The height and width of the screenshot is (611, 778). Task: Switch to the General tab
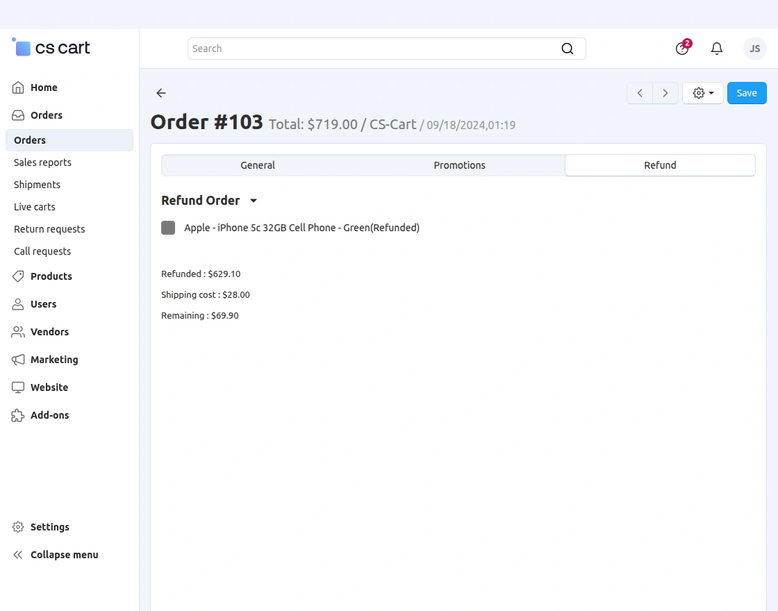pyautogui.click(x=258, y=166)
